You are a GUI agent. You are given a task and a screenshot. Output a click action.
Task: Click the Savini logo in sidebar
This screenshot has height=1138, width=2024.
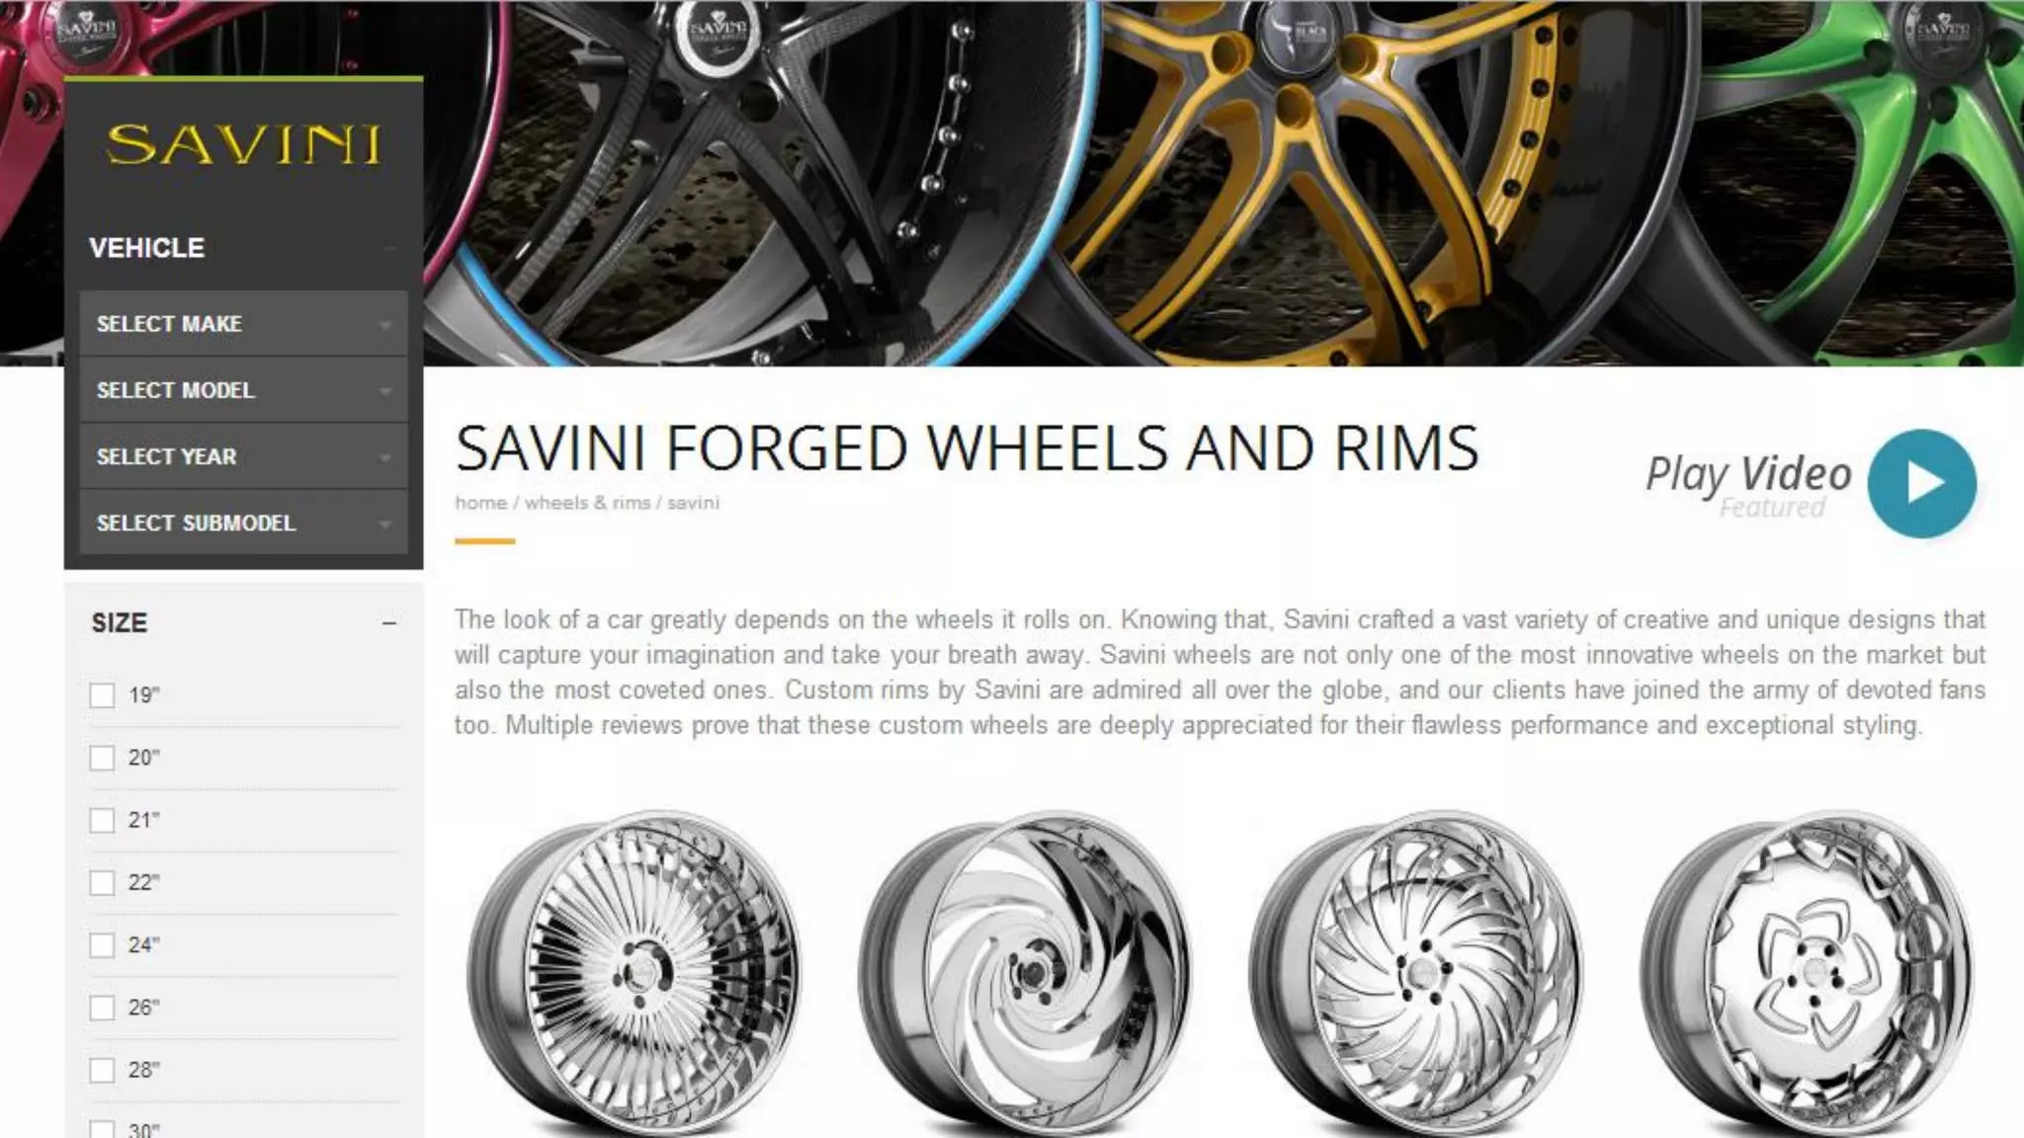click(243, 145)
